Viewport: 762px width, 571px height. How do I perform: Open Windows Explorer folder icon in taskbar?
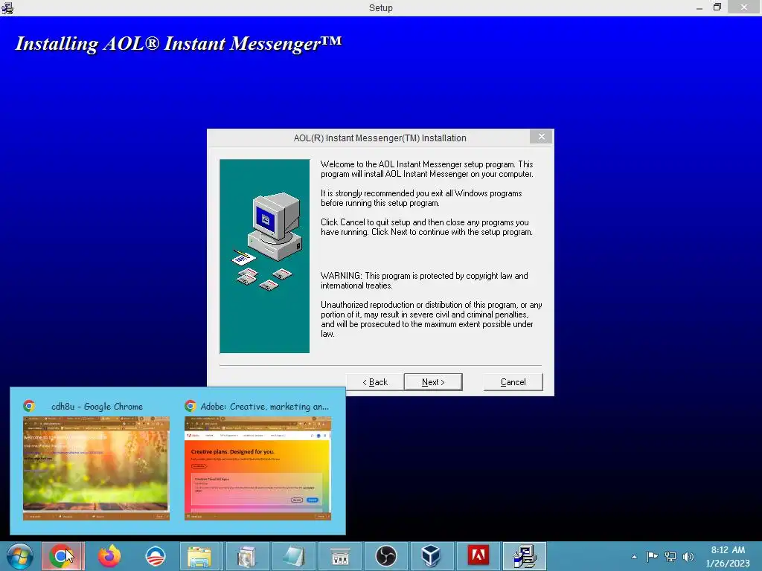pyautogui.click(x=201, y=556)
